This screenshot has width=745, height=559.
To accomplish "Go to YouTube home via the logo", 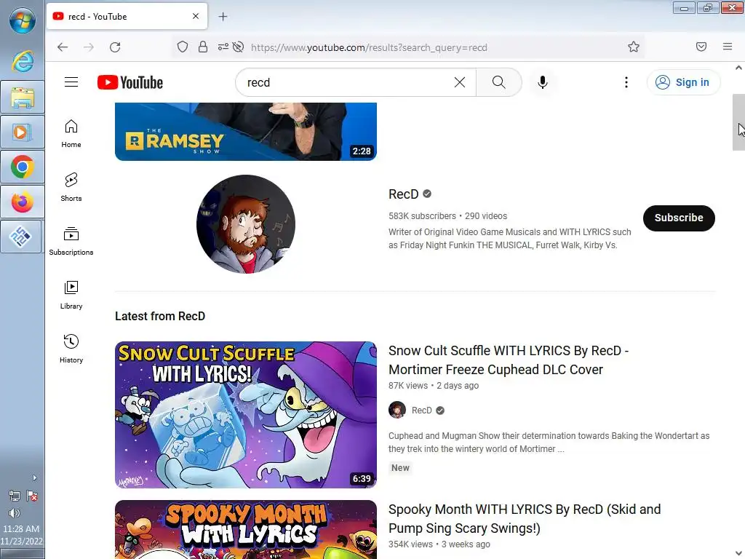I will (130, 82).
